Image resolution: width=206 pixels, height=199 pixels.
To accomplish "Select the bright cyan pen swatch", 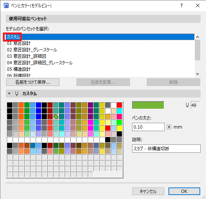I will (x=119, y=111).
